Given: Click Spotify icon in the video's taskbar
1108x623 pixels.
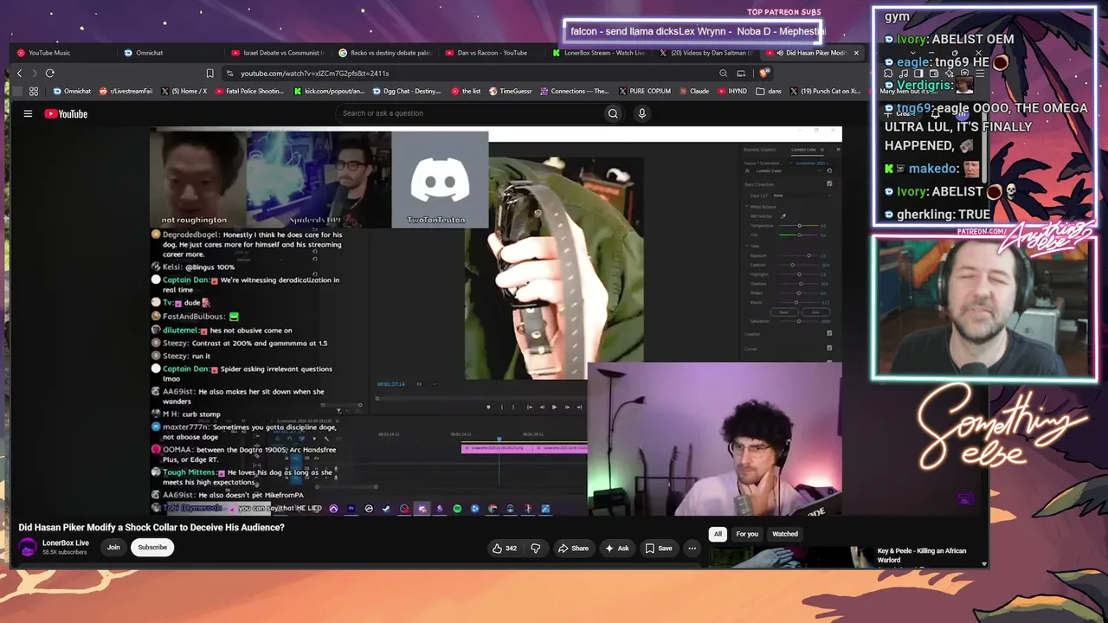Looking at the screenshot, I should pos(457,509).
